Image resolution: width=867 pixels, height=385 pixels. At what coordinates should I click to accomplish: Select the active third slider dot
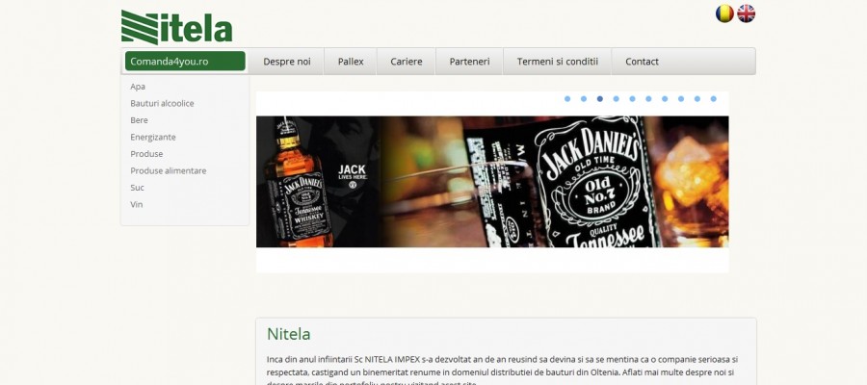click(600, 99)
